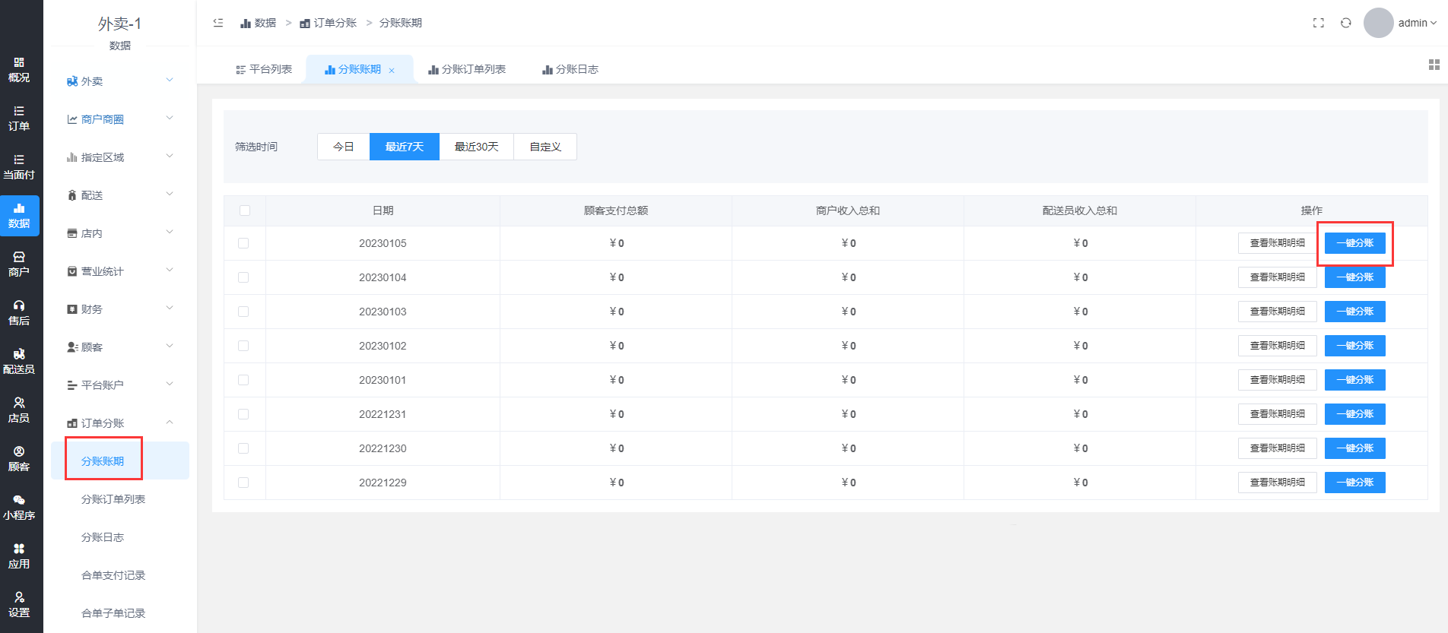Expand the 财务 menu group
The image size is (1448, 633).
click(x=120, y=309)
